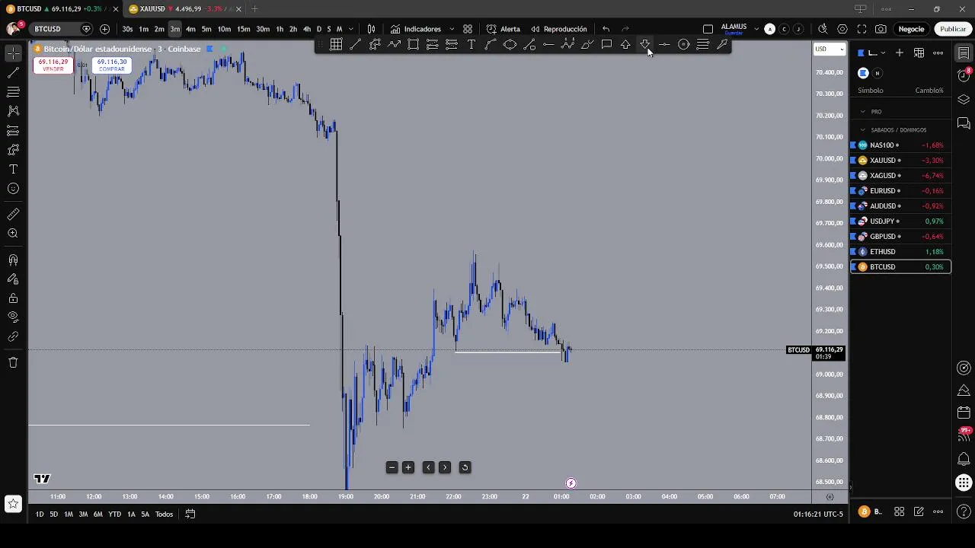Open the object tree layers icon in right sidebar
This screenshot has height=548, width=975.
click(x=964, y=100)
